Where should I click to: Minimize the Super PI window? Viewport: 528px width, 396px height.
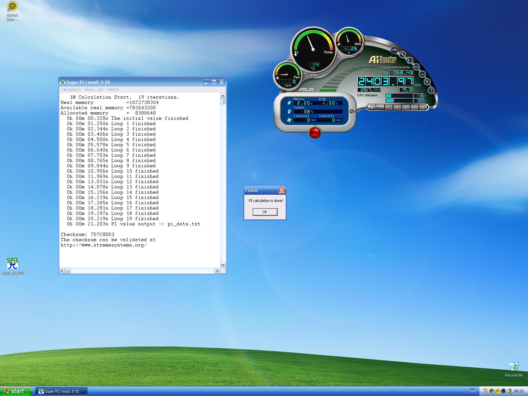206,82
